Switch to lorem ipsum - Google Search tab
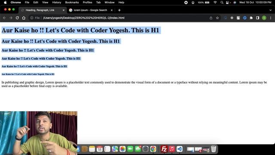 pos(90,10)
